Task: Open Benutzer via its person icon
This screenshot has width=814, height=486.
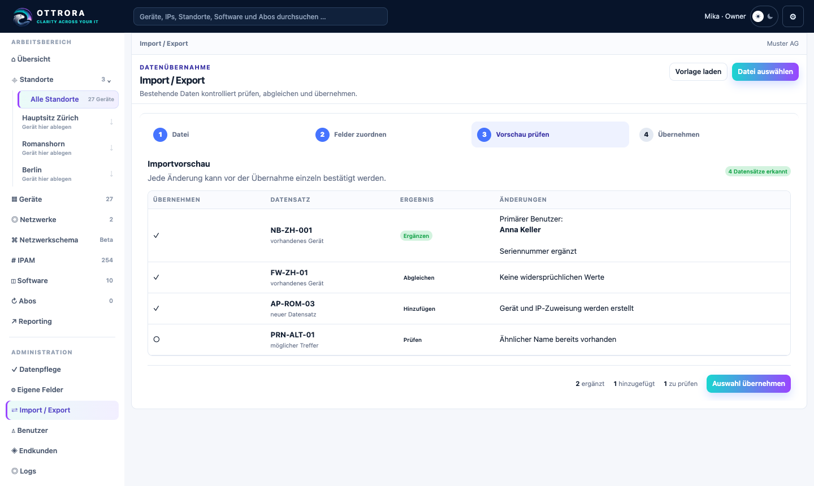Action: (x=14, y=431)
